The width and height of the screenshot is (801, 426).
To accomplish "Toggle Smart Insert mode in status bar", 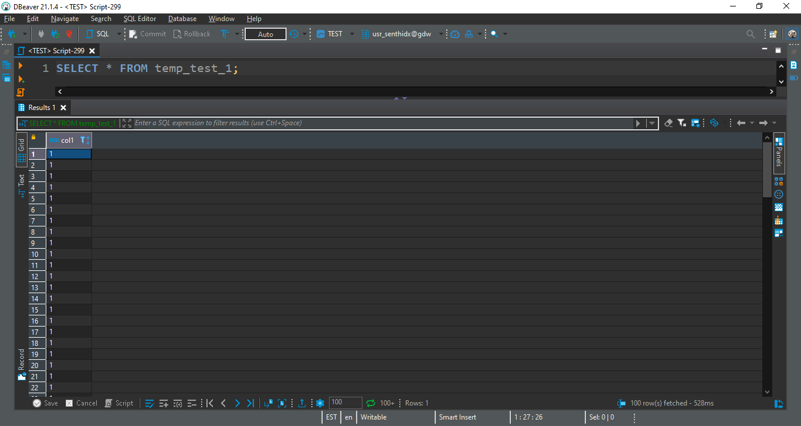I will 458,417.
